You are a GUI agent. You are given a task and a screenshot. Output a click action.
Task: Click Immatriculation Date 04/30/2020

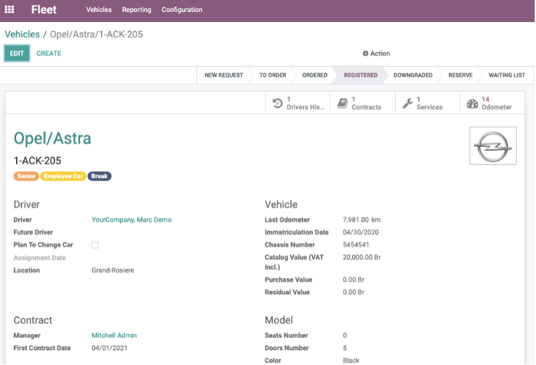click(361, 232)
